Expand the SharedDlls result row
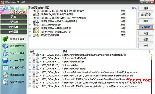 tap(30, 55)
